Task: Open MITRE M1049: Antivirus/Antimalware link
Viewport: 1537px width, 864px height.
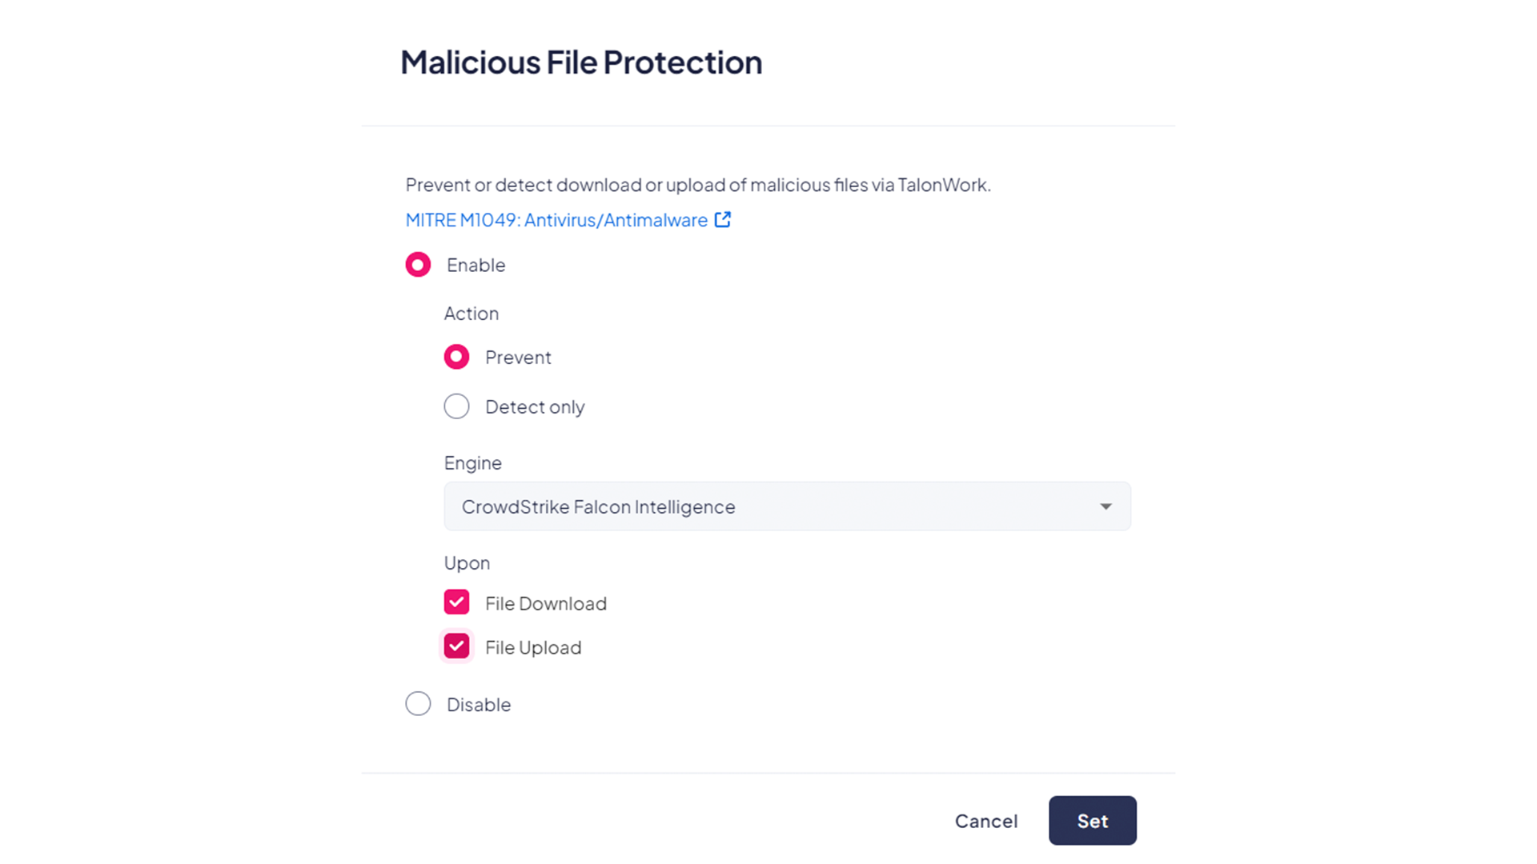Action: coord(556,220)
